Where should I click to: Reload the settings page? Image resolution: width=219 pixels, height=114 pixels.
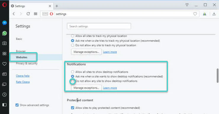point(28,14)
